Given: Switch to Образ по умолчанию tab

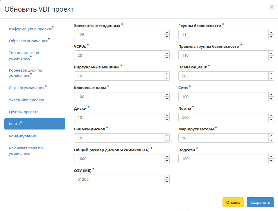Looking at the screenshot, I should pos(28,41).
